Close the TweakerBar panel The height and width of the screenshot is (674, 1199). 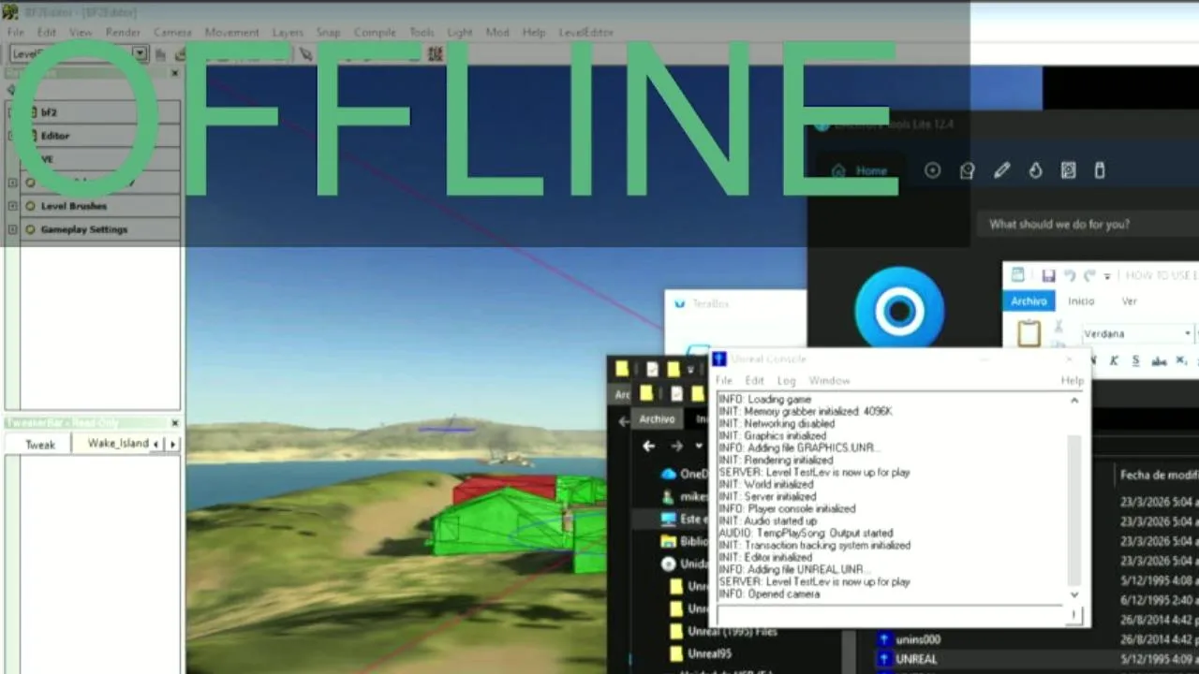click(174, 423)
